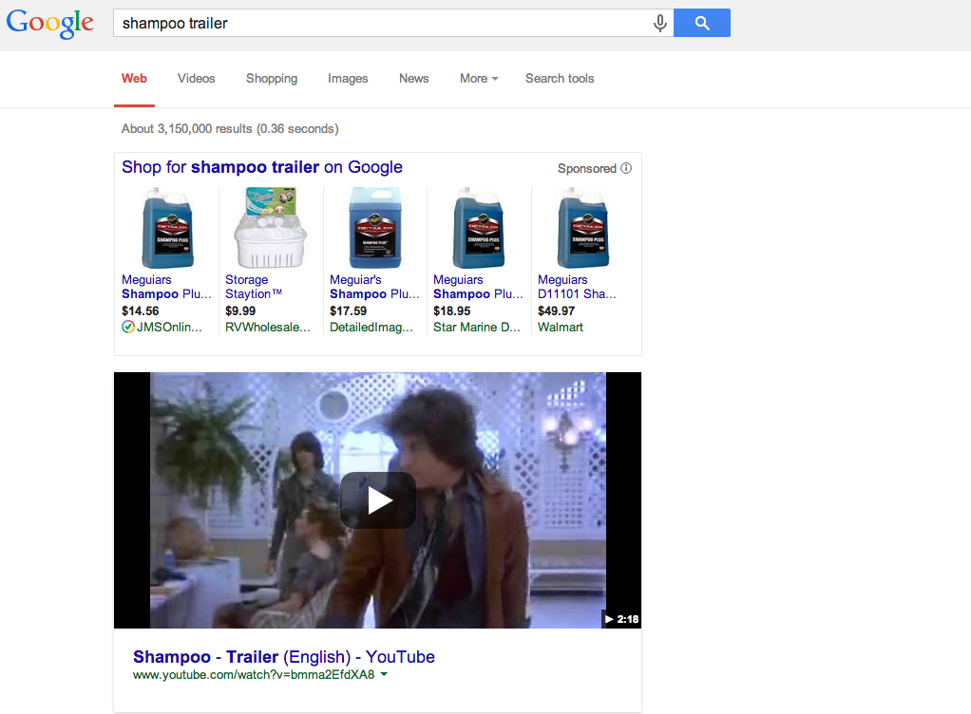Image resolution: width=971 pixels, height=714 pixels.
Task: Open 'Shop for shampoo trailer on Google' link
Action: tap(262, 167)
